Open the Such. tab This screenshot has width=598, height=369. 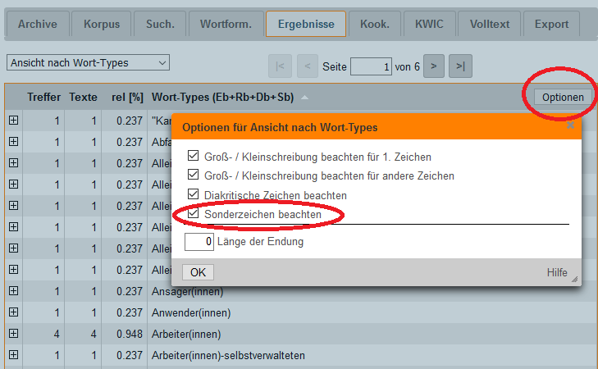pos(160,24)
